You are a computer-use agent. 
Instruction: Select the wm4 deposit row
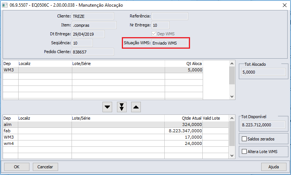pos(116,143)
